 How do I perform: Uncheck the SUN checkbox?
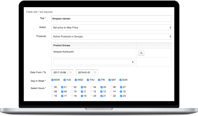point(120,80)
